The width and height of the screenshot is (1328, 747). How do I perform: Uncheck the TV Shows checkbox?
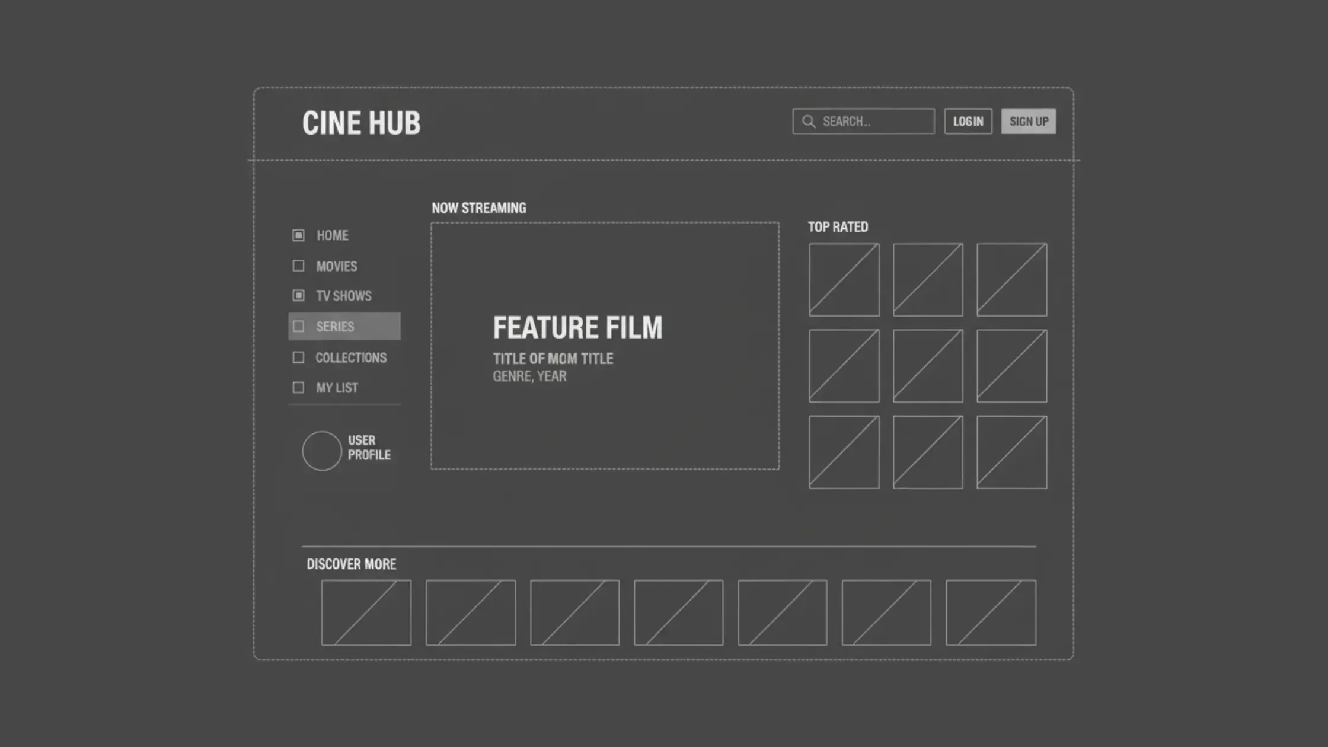pyautogui.click(x=298, y=295)
